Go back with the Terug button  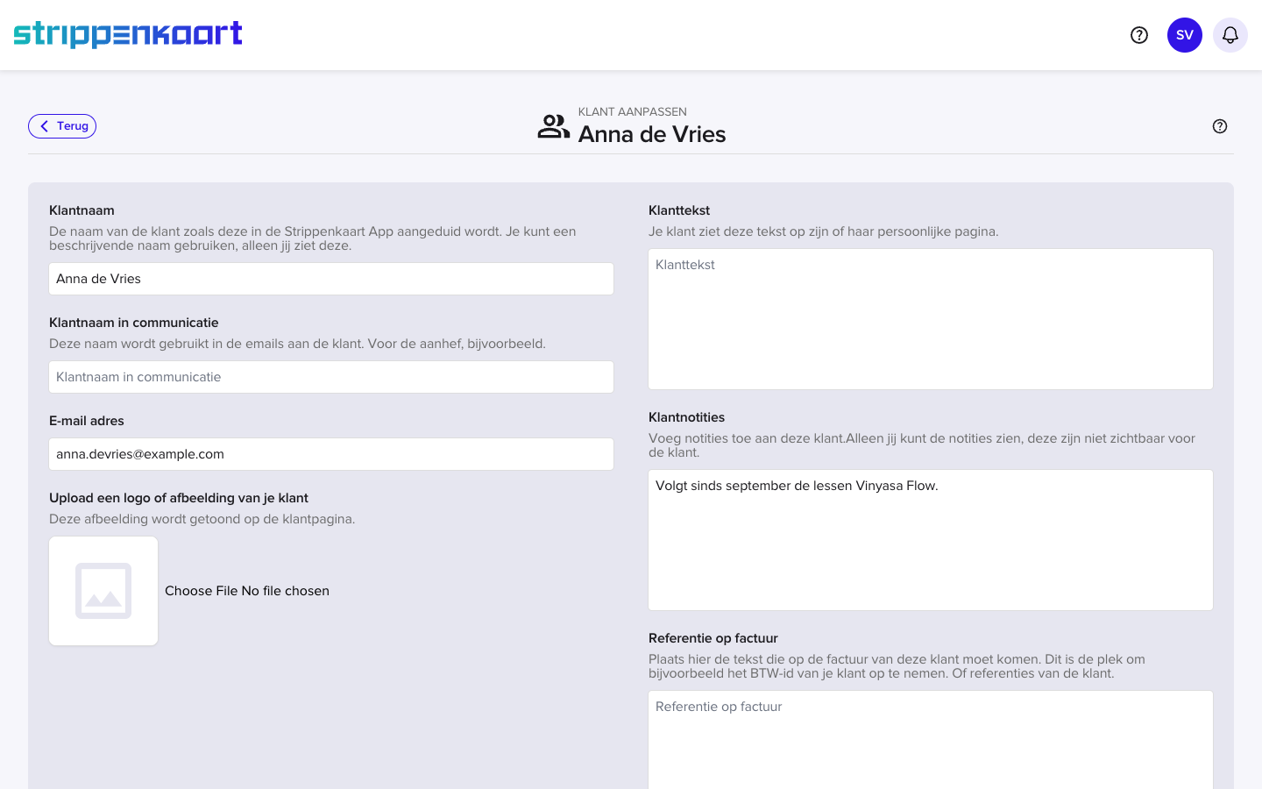coord(62,126)
